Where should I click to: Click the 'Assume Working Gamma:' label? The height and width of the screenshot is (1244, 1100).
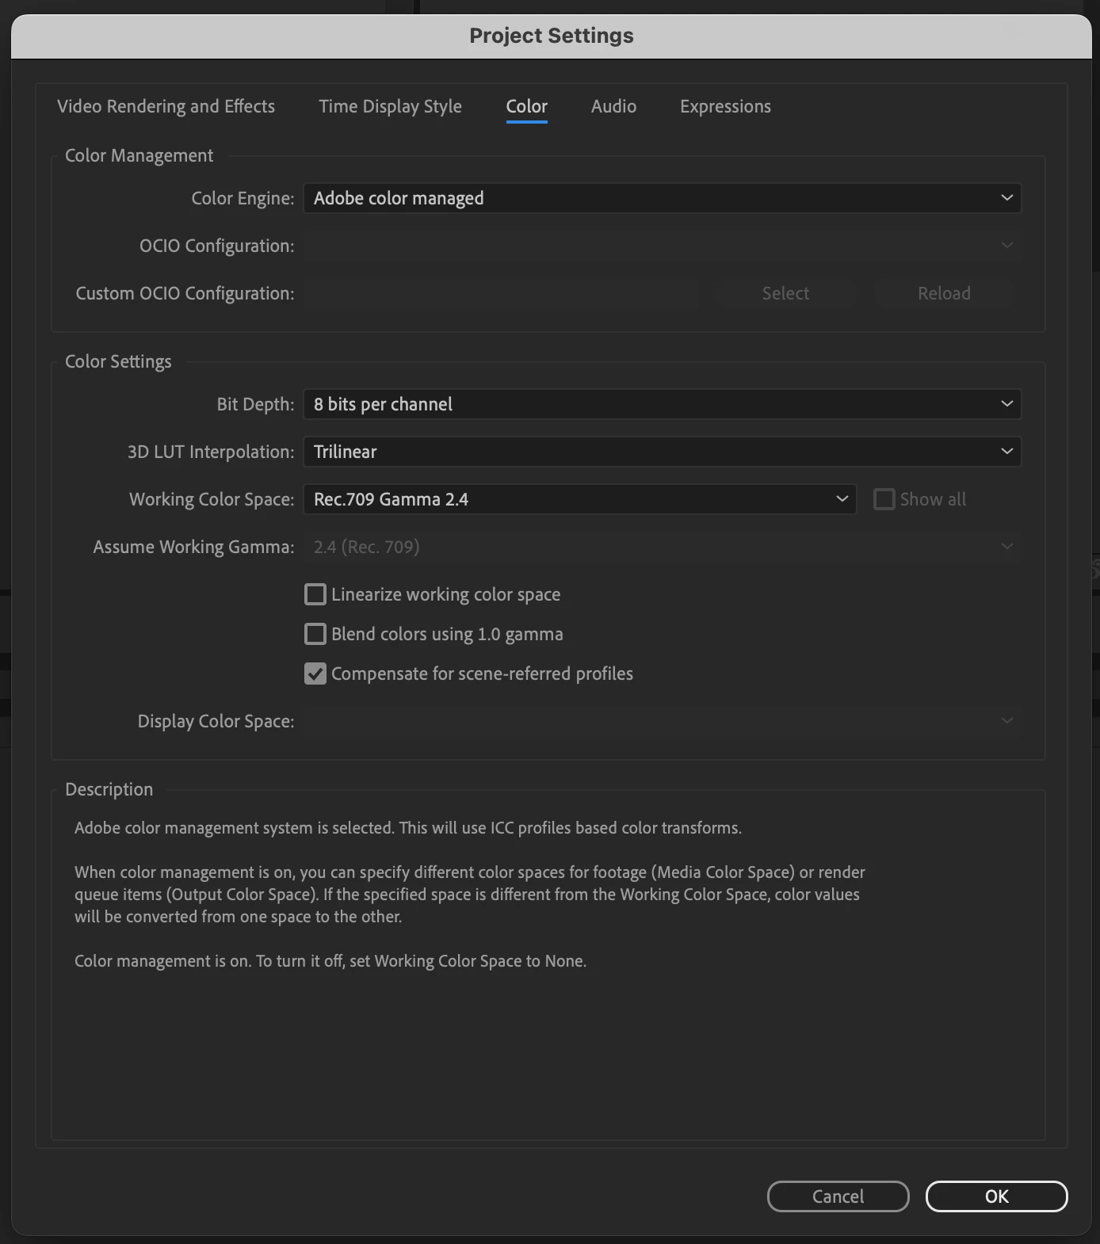click(193, 547)
